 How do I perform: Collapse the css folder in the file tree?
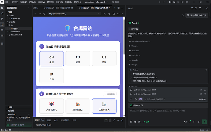tap(8, 15)
